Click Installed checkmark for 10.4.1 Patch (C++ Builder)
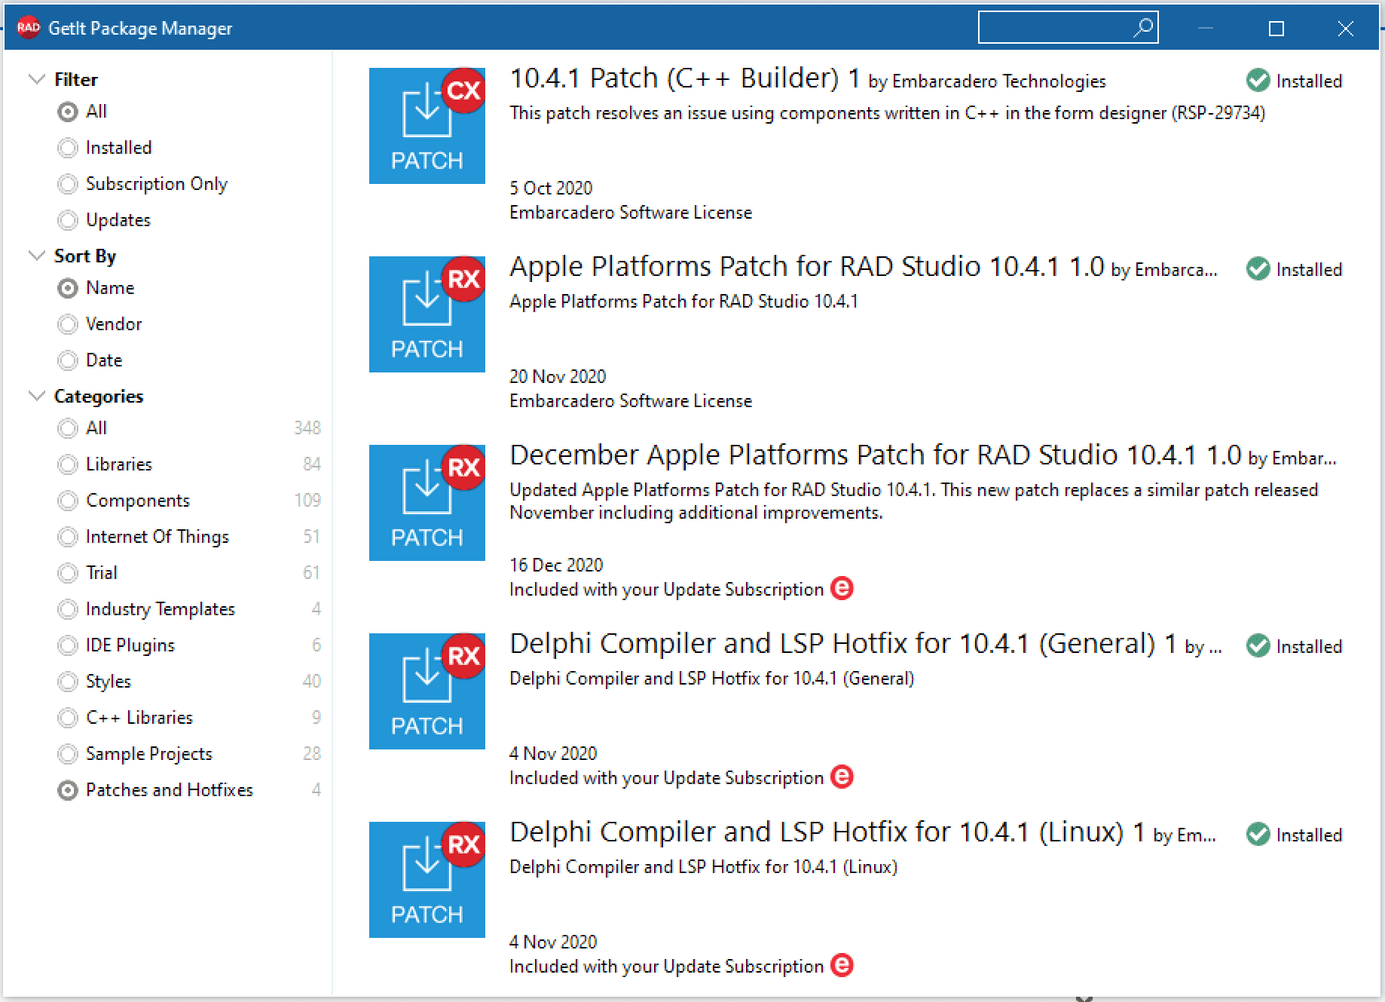The height and width of the screenshot is (1002, 1385). 1258,80
